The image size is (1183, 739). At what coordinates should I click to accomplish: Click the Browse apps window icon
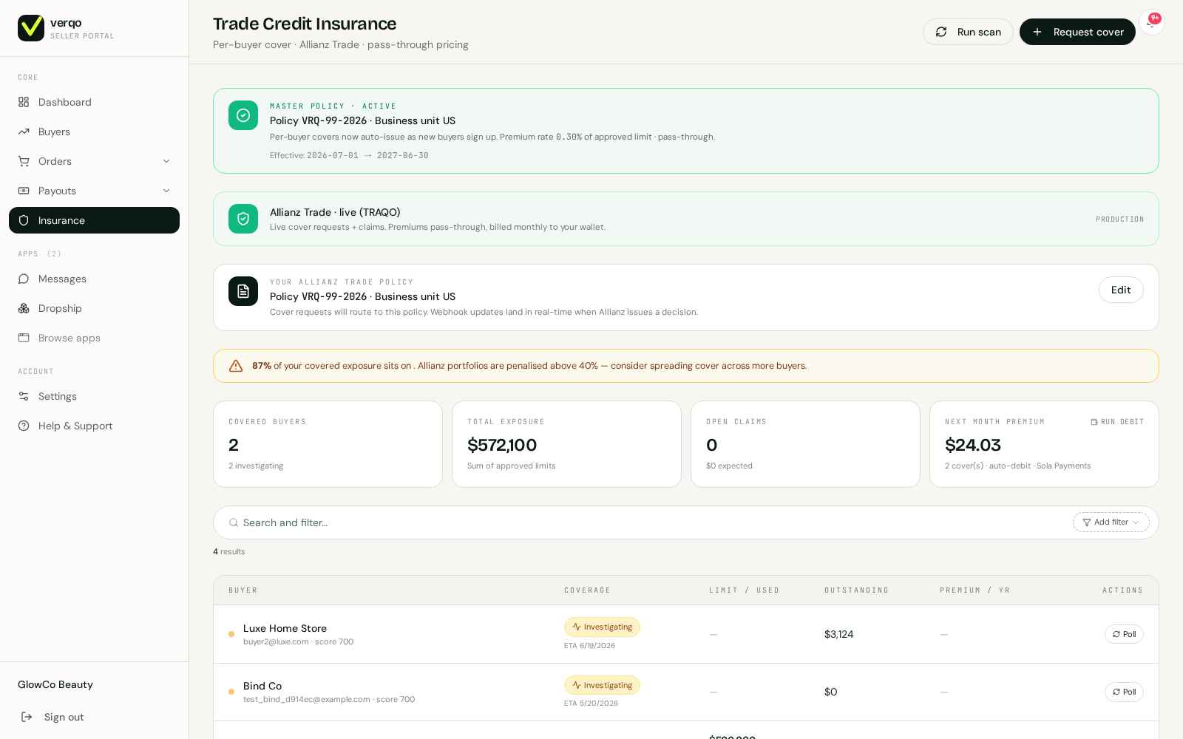tap(24, 338)
